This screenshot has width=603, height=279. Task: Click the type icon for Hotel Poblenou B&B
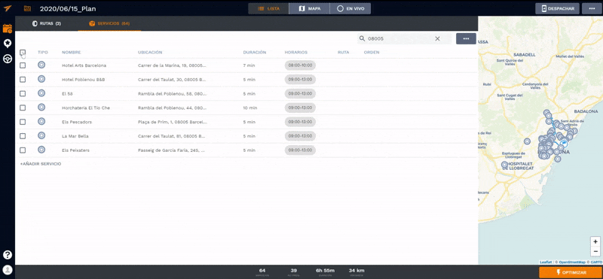[x=41, y=79]
